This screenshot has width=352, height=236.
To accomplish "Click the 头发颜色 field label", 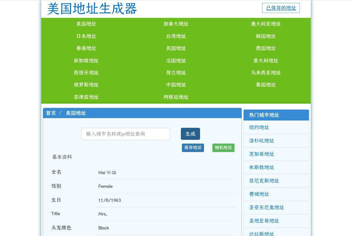I will [61, 228].
